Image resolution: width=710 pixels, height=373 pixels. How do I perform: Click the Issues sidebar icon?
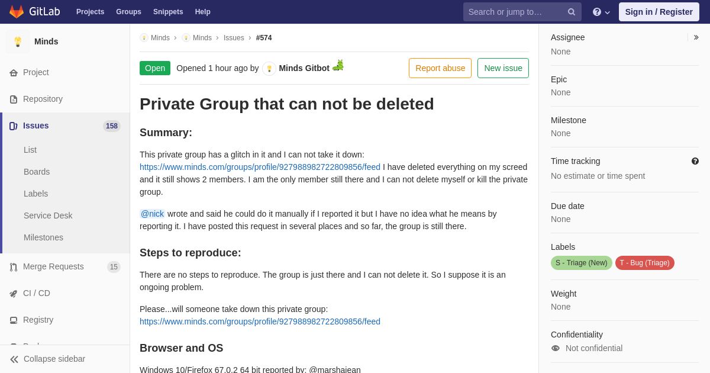[x=14, y=126]
